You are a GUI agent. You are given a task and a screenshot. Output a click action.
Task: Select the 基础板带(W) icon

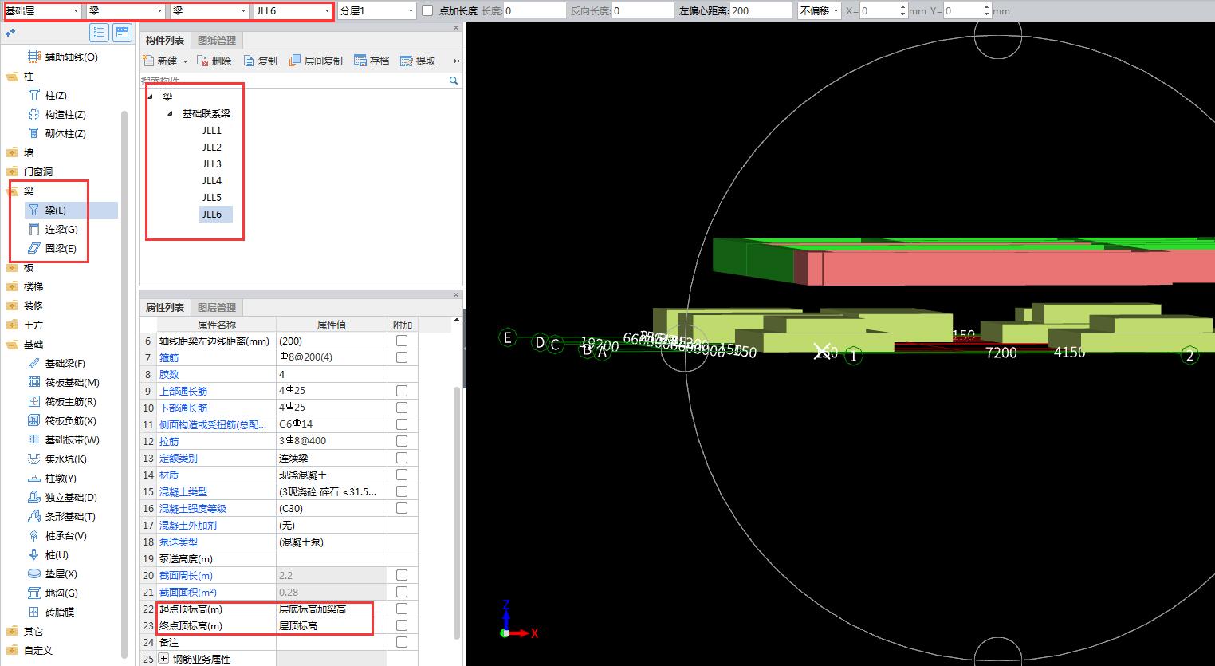33,439
